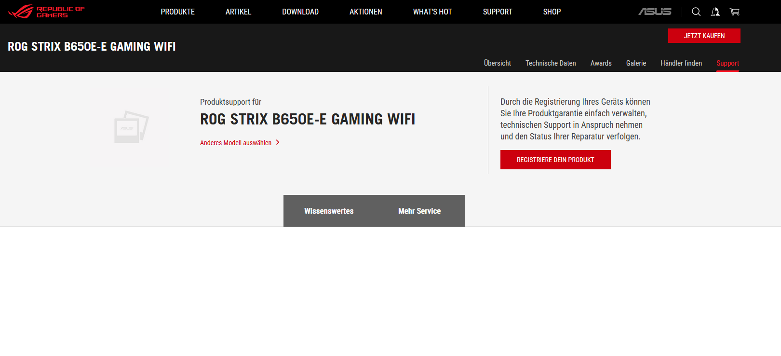Screen dimensions: 781x356
Task: Open the ASUS brand logo link
Action: [655, 12]
